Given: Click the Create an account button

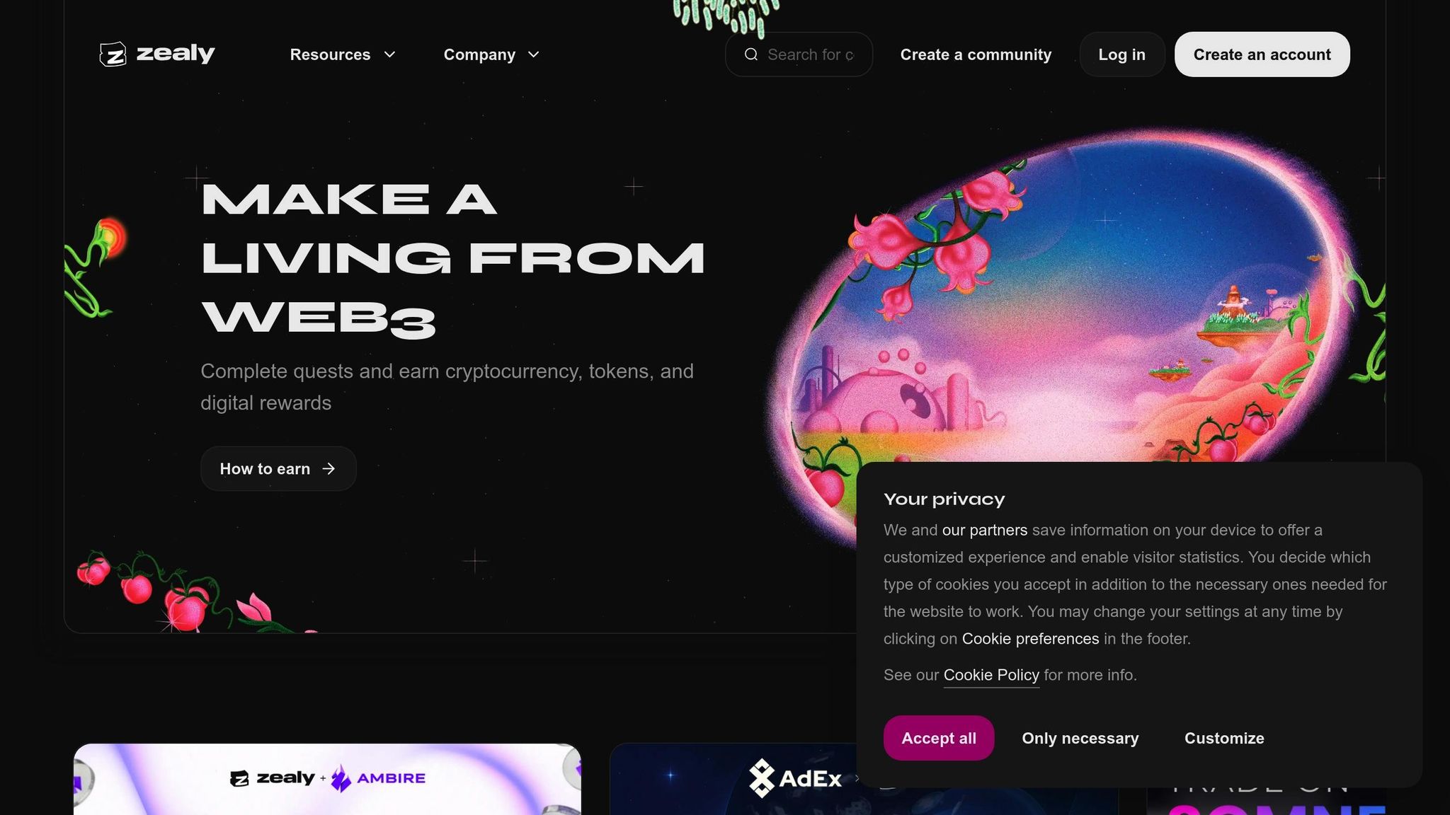Looking at the screenshot, I should point(1262,54).
